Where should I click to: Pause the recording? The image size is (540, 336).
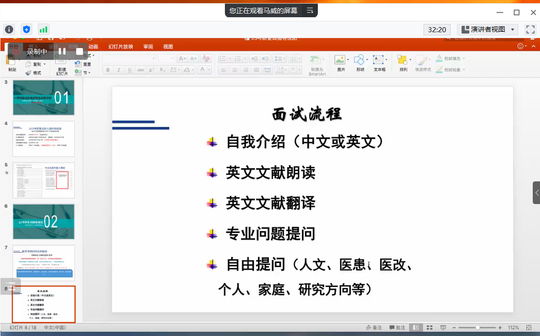tap(62, 51)
